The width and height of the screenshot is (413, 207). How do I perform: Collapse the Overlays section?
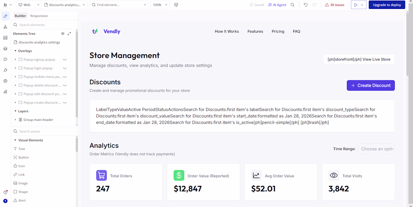pos(15,51)
